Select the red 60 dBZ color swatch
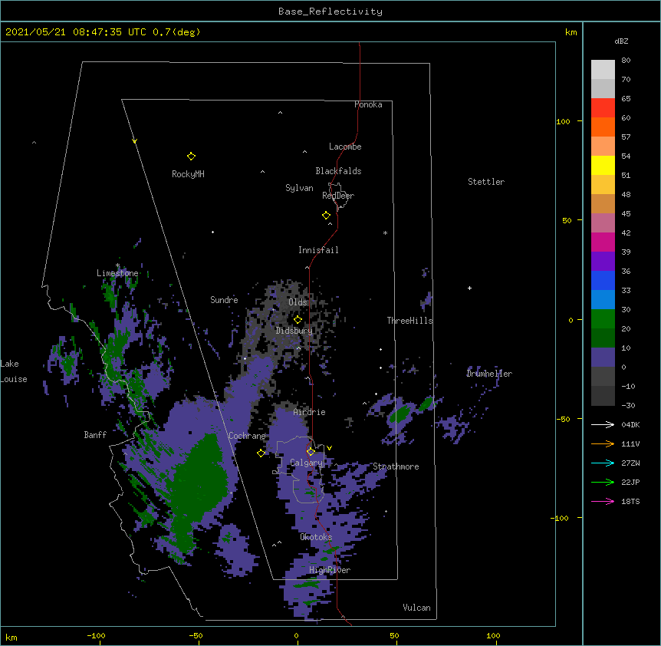Screen dimensions: 661x646 click(x=603, y=107)
